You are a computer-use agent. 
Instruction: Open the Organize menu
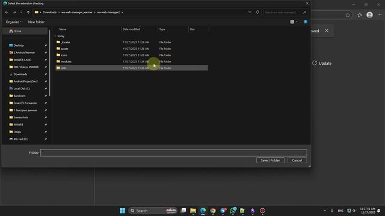(x=13, y=22)
